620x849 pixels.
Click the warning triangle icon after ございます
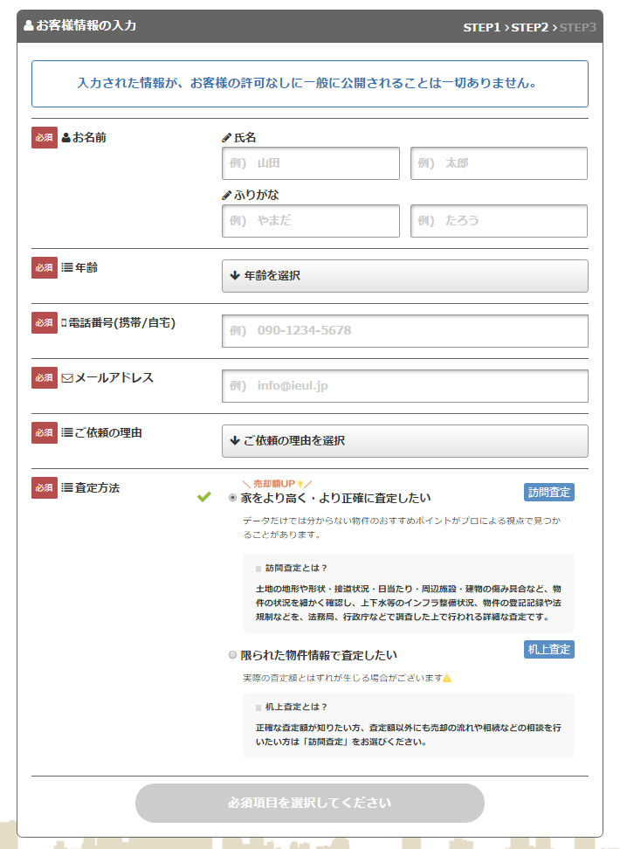coord(447,678)
